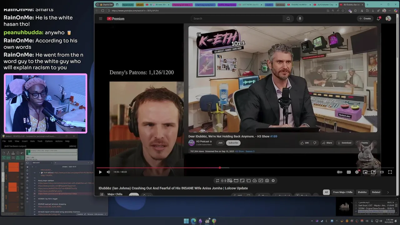Open the volume booster below the video
This screenshot has height=225, width=400.
click(x=224, y=181)
